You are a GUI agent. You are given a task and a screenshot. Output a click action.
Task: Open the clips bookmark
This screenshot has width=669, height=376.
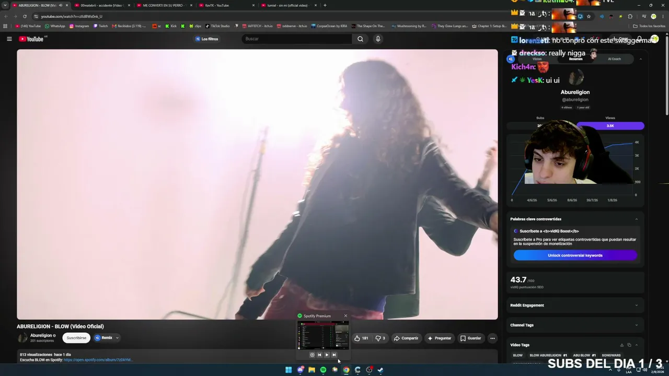(x=195, y=26)
